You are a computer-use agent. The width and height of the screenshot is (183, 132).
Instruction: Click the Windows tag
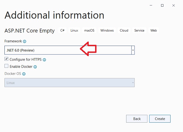point(107,30)
